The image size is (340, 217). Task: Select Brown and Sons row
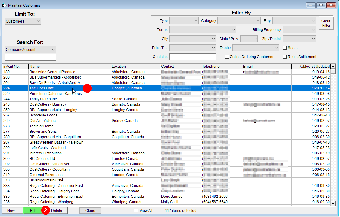[166, 131]
